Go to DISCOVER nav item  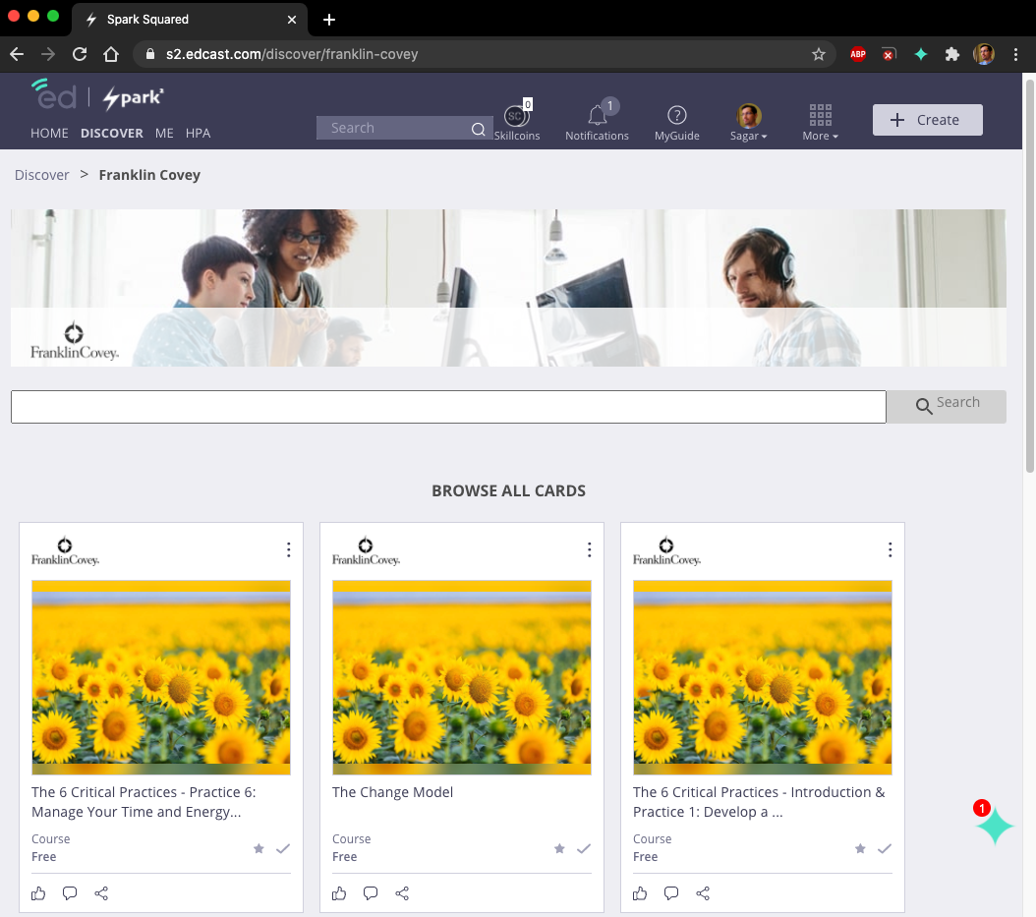(112, 134)
